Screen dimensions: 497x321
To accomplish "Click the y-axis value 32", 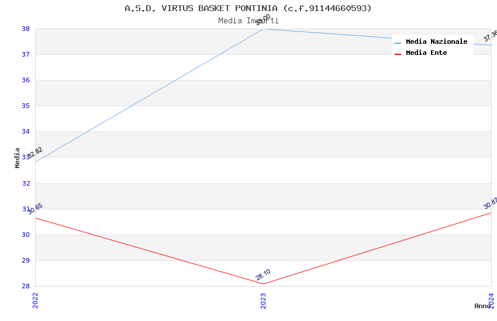I will pos(26,183).
